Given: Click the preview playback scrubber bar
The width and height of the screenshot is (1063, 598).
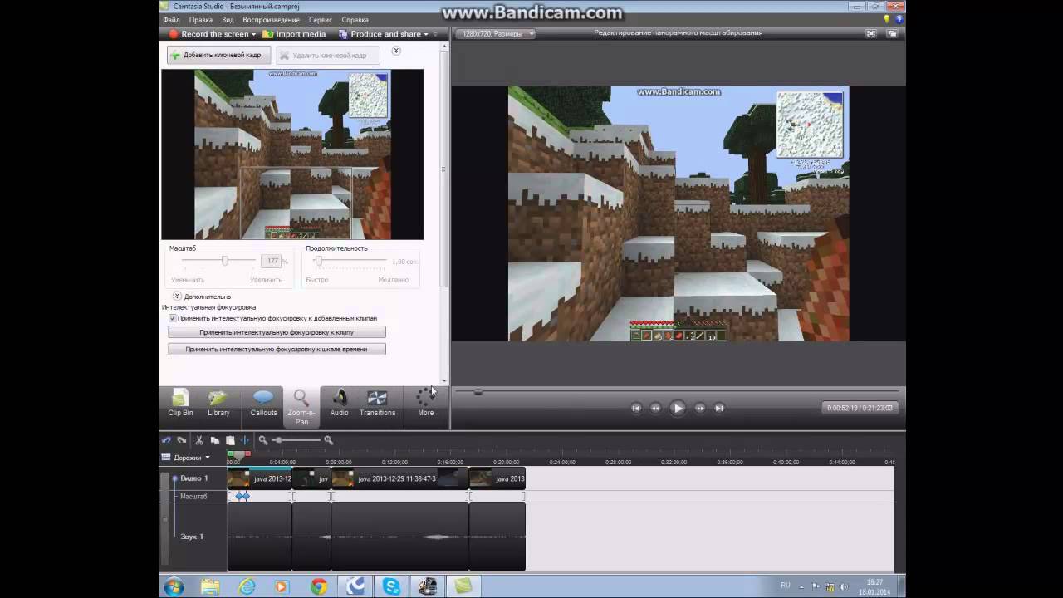Looking at the screenshot, I should click(x=678, y=391).
